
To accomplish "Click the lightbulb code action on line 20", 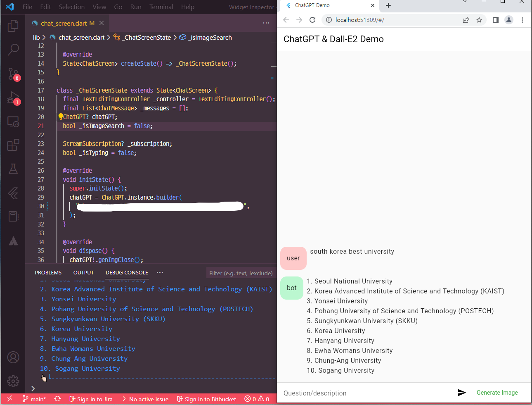I will pyautogui.click(x=60, y=117).
